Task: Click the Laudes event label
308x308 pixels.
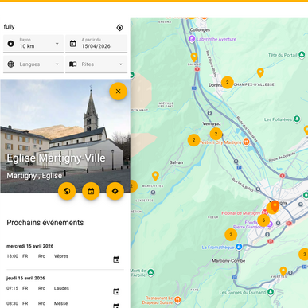Action: [61, 288]
